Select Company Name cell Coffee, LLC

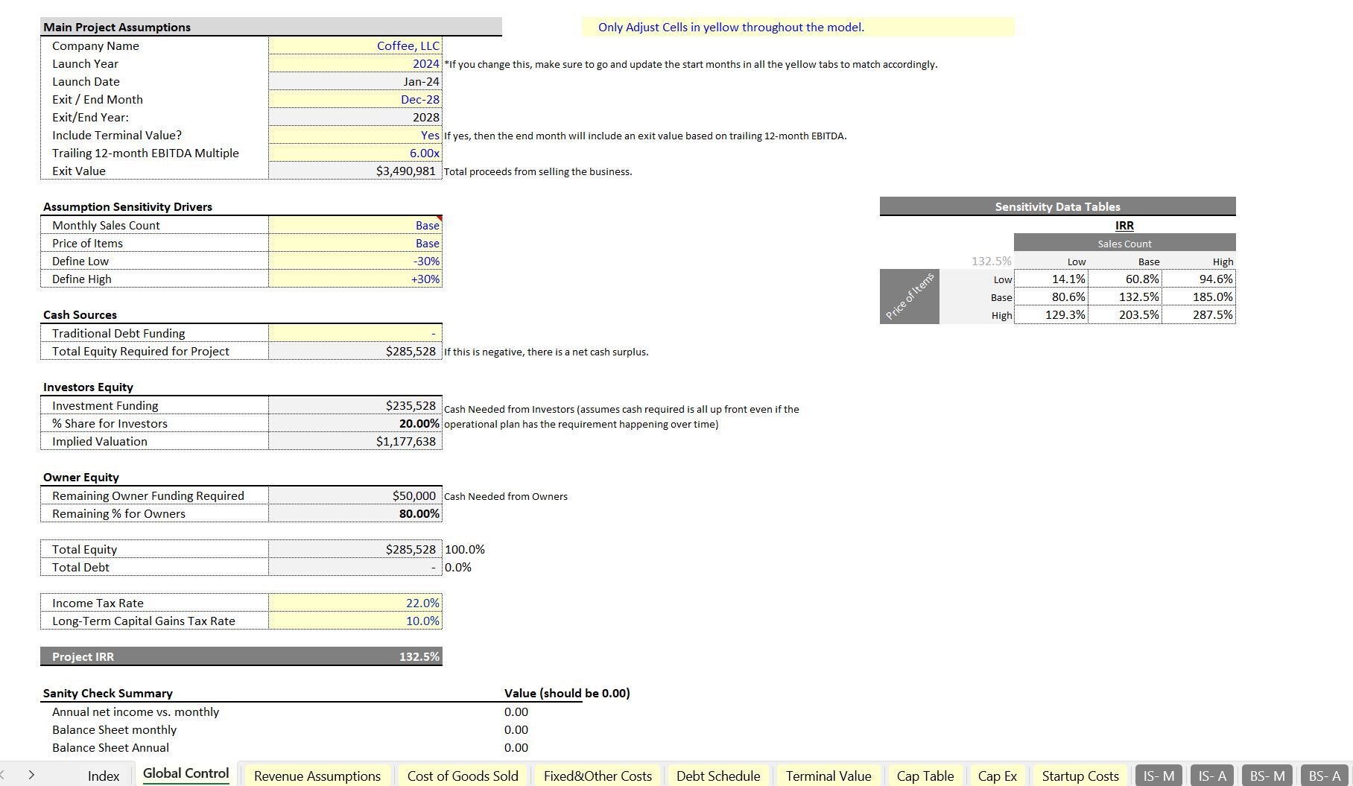(355, 45)
